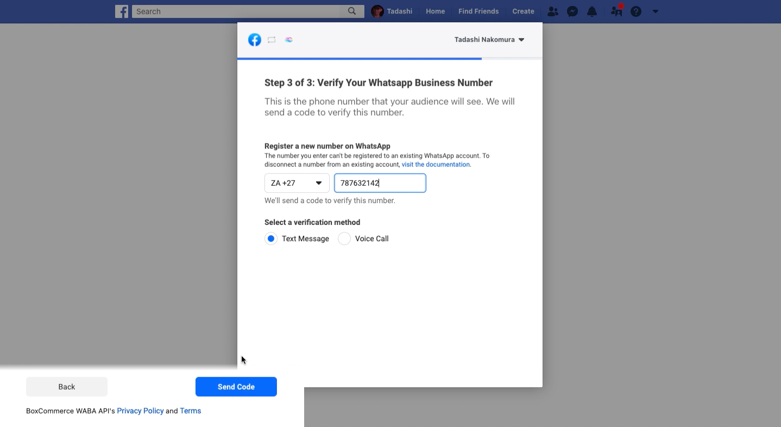The width and height of the screenshot is (781, 427).
Task: Open quick help question mark icon
Action: (636, 11)
